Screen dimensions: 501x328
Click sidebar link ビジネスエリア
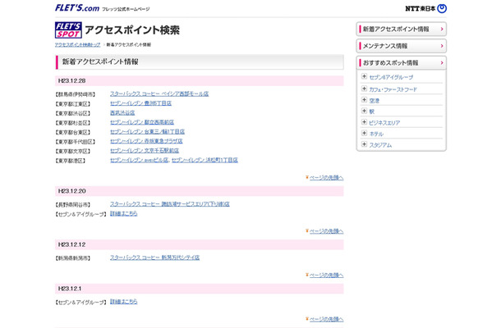[x=384, y=123]
